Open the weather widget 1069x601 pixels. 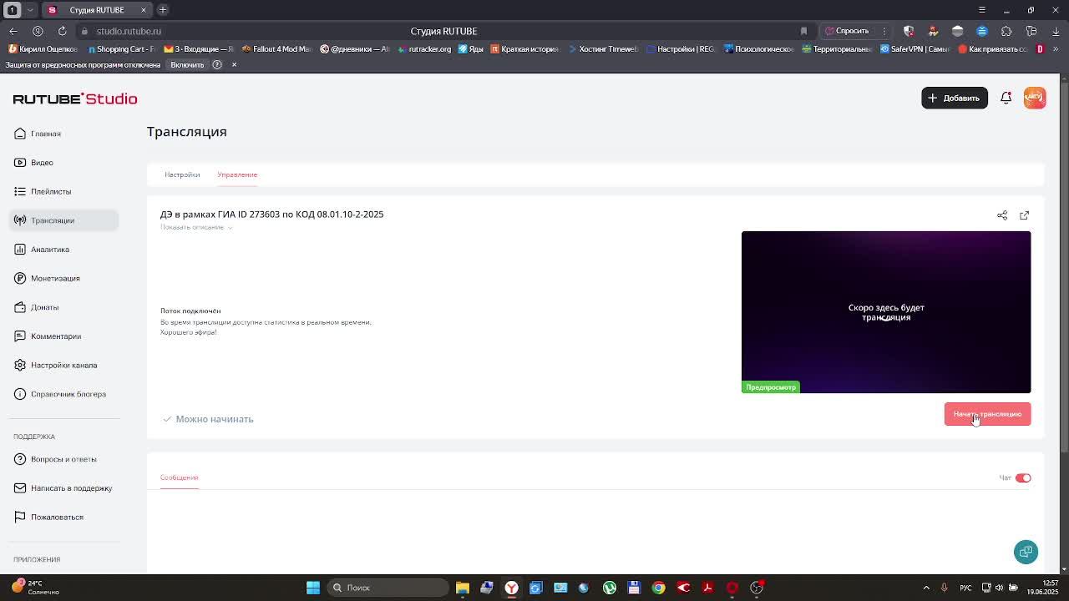click(x=33, y=588)
